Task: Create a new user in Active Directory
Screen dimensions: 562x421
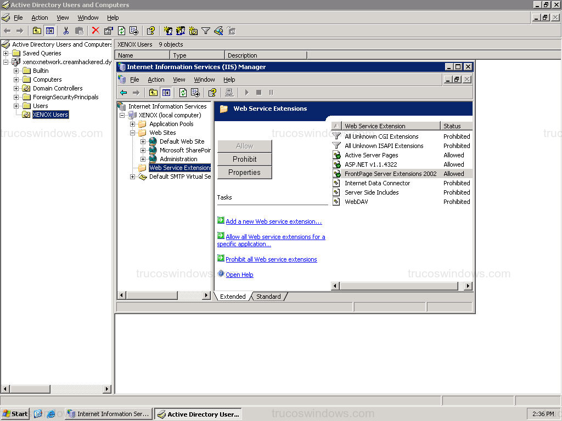Action: [x=168, y=31]
